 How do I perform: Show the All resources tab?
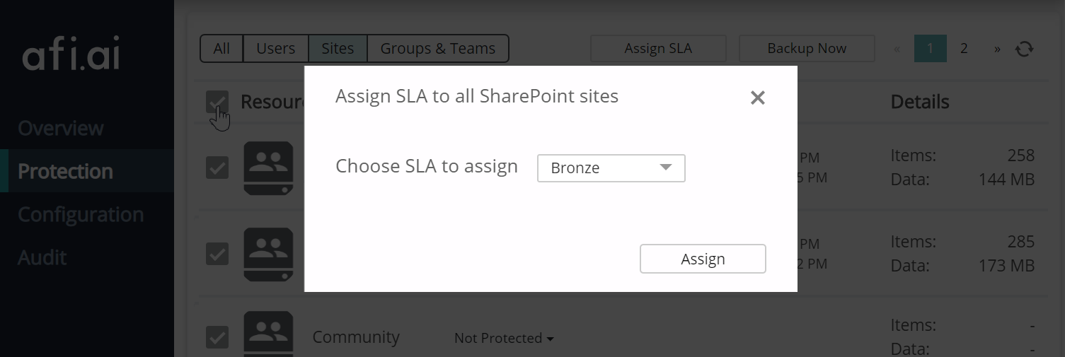(221, 49)
